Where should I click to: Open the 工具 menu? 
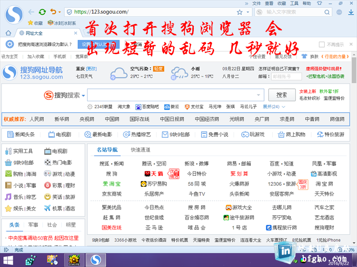[x=294, y=3]
